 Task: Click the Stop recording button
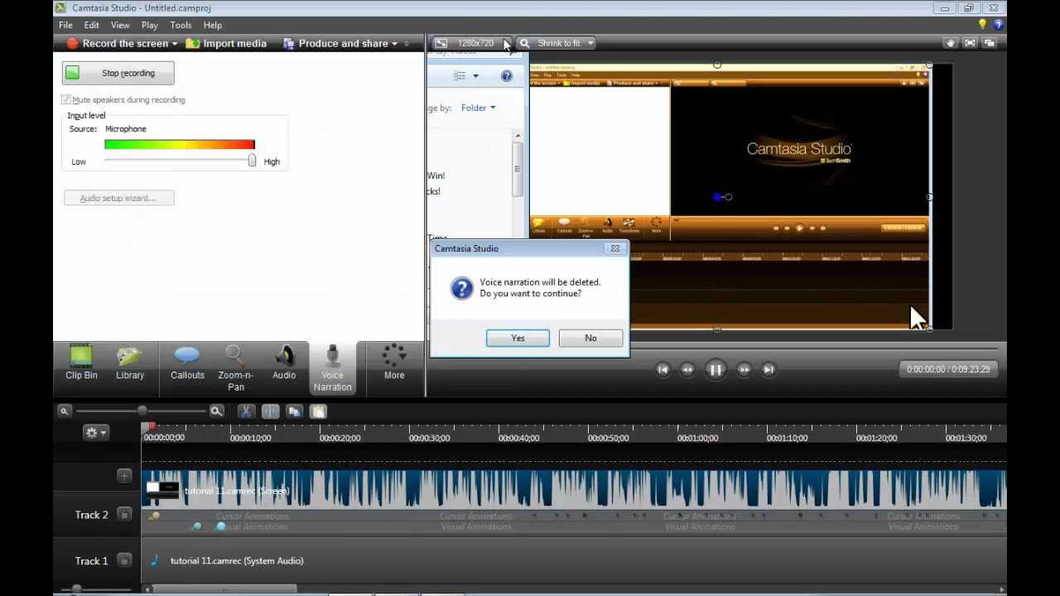pyautogui.click(x=118, y=74)
